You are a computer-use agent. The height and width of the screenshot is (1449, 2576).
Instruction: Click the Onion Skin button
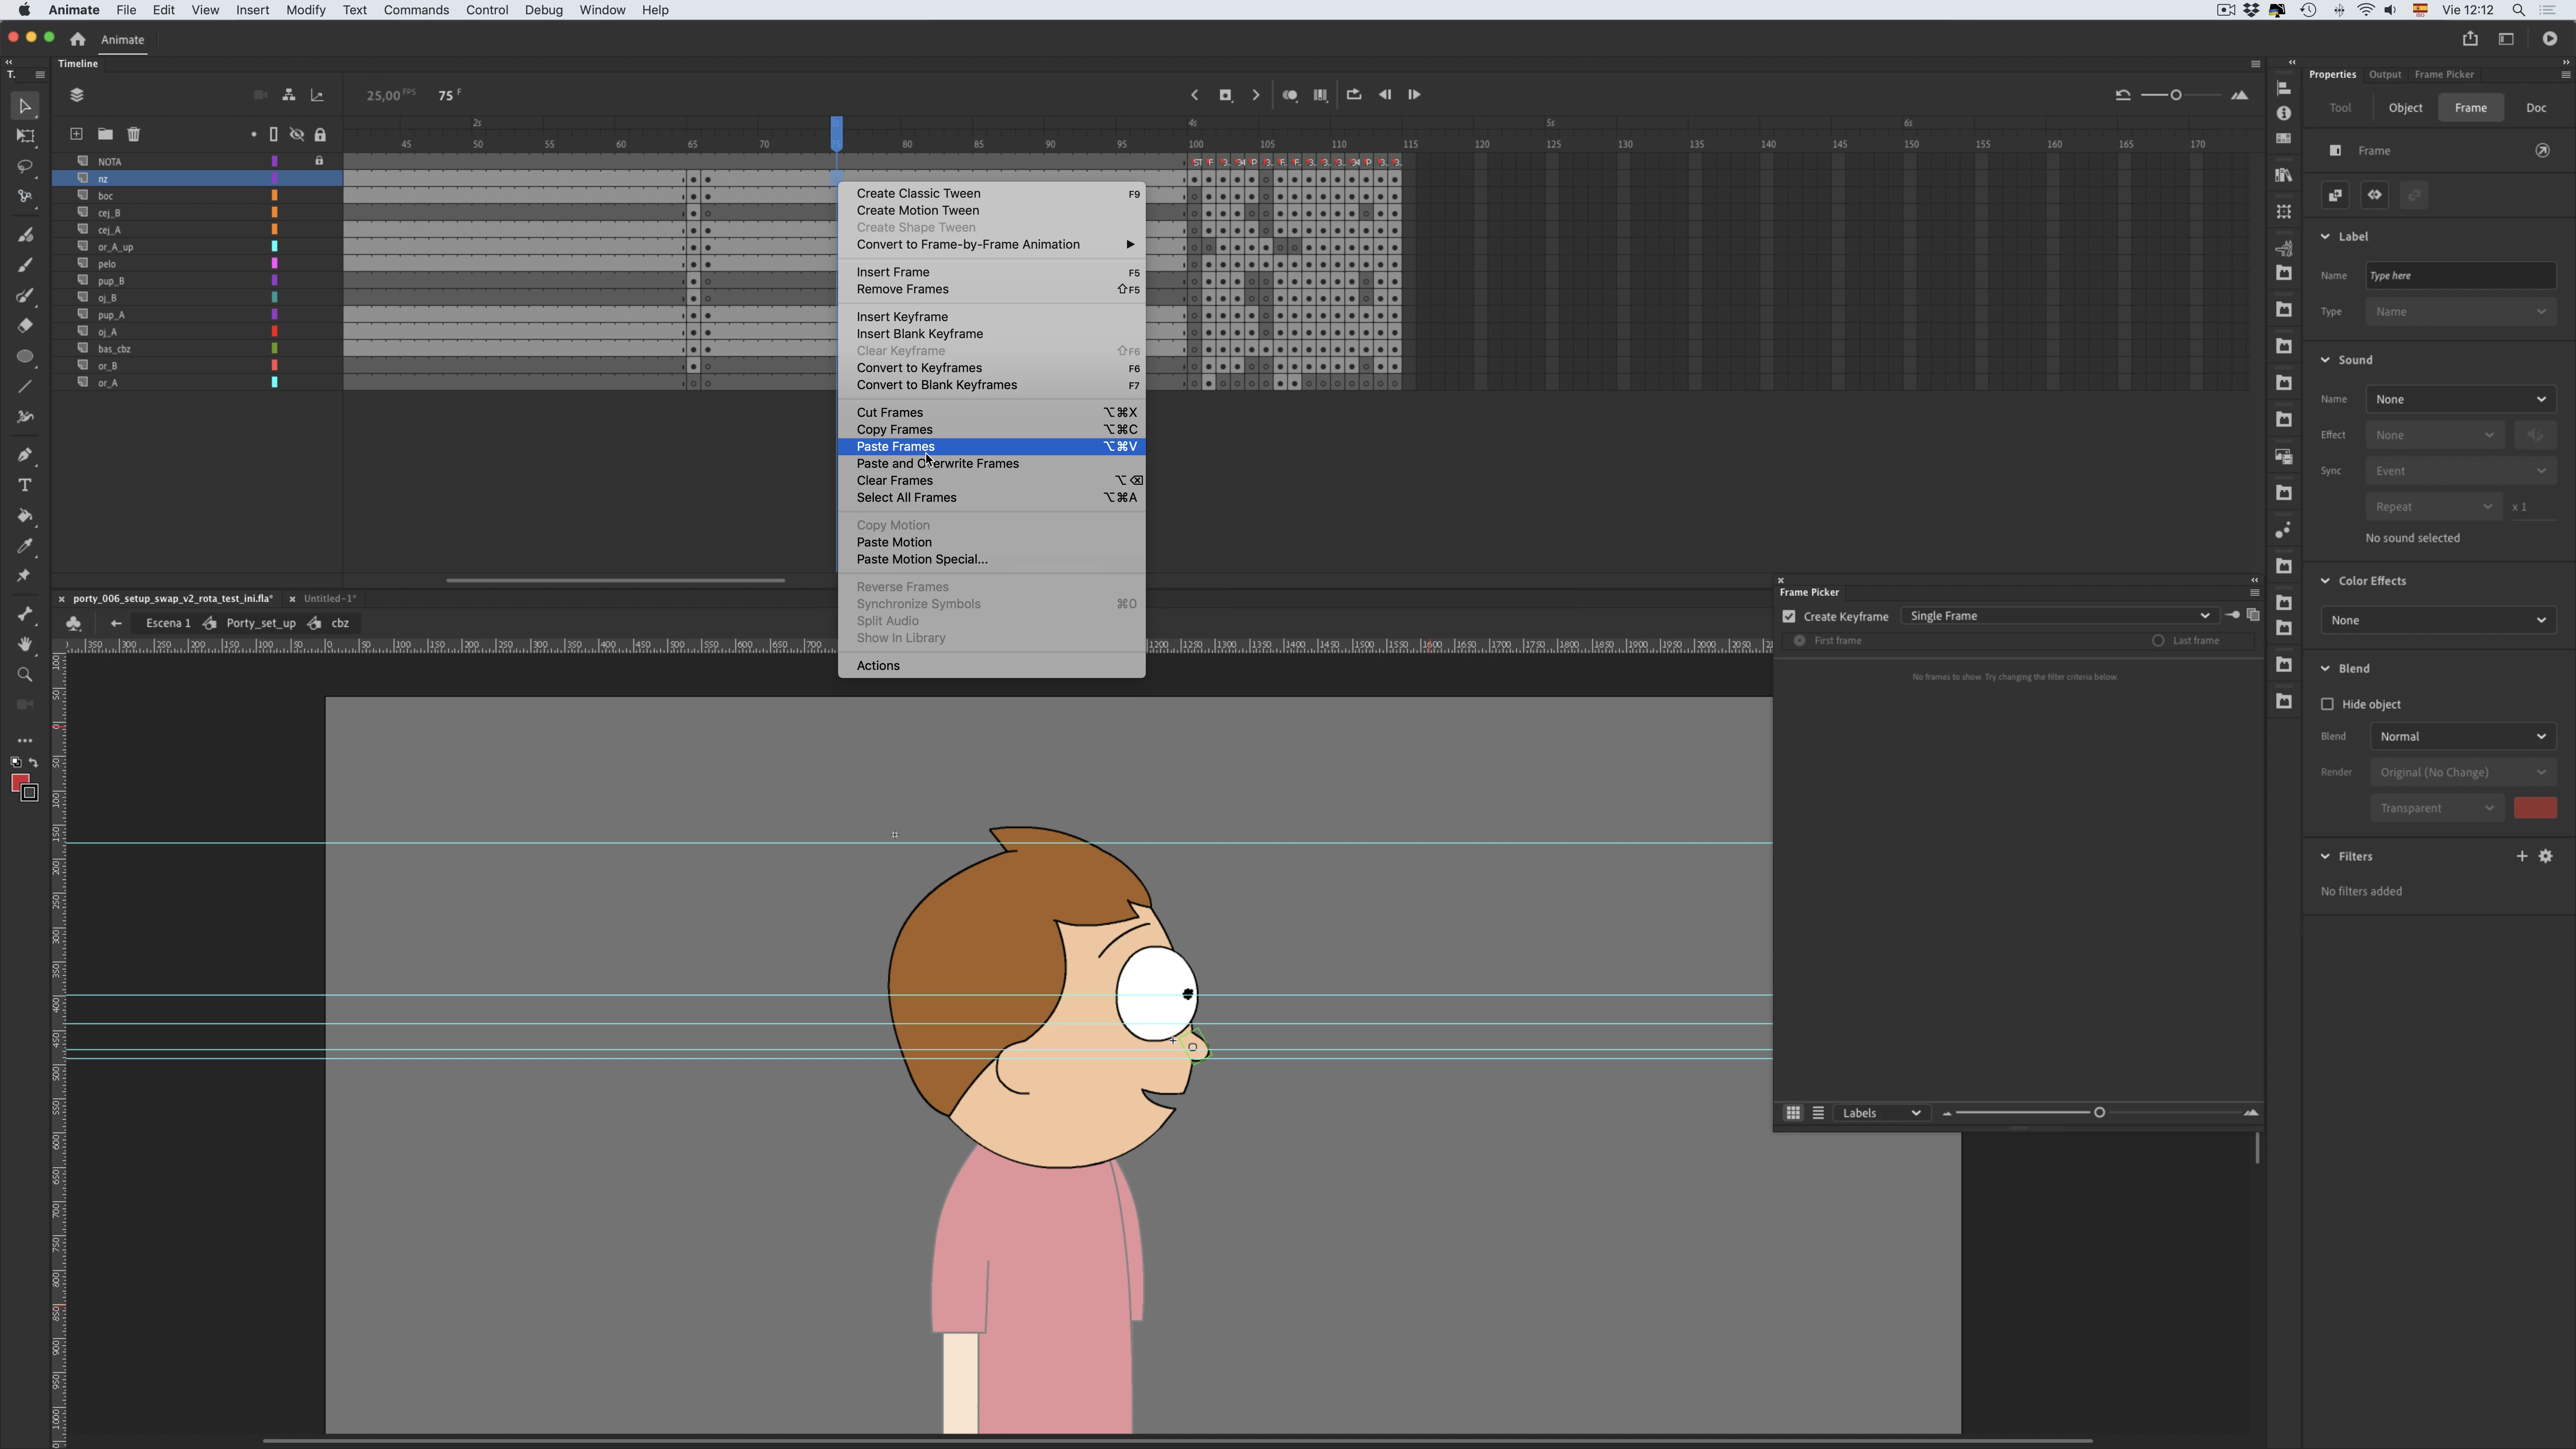click(1290, 95)
